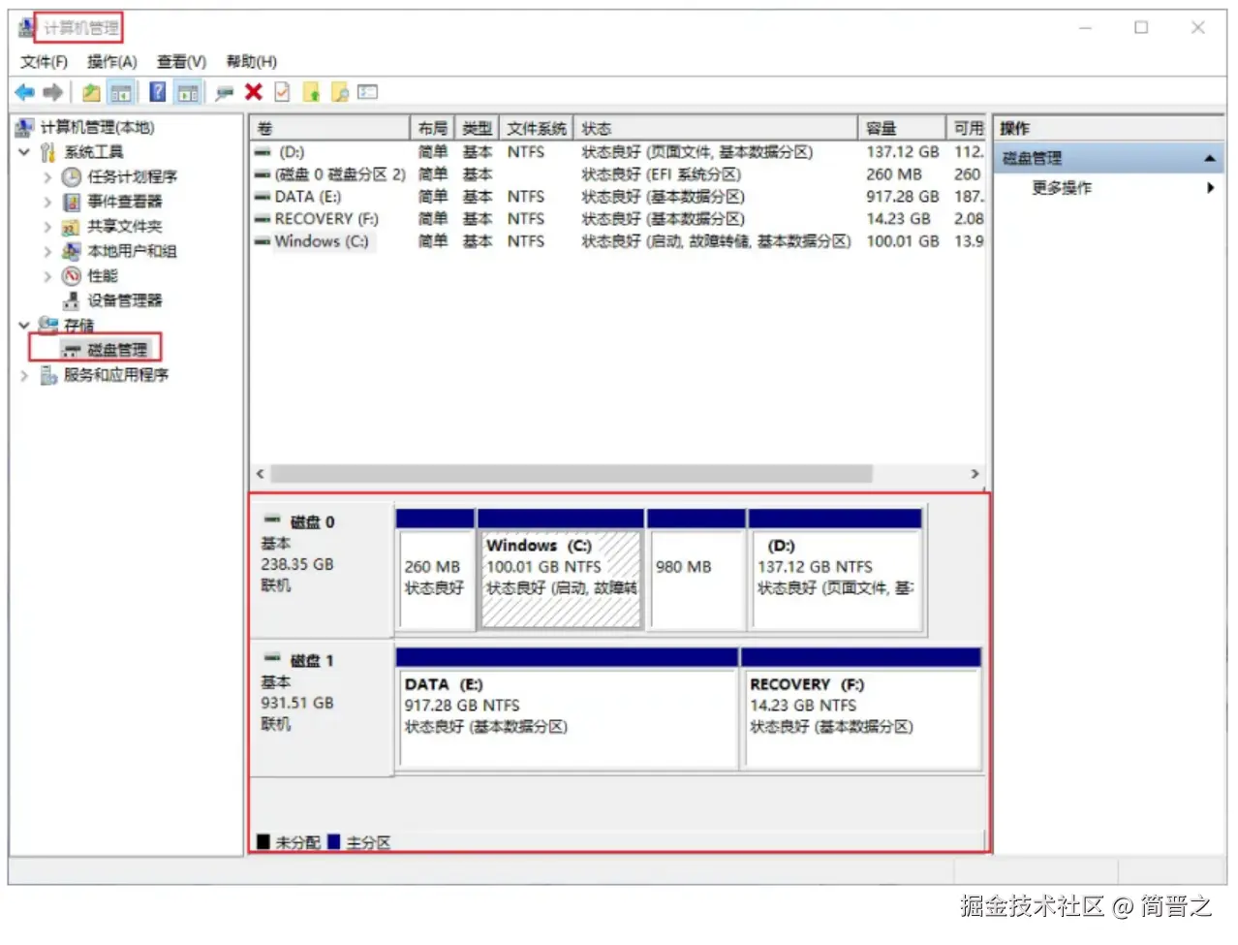Select the Windows (C:) volume row

(x=618, y=241)
